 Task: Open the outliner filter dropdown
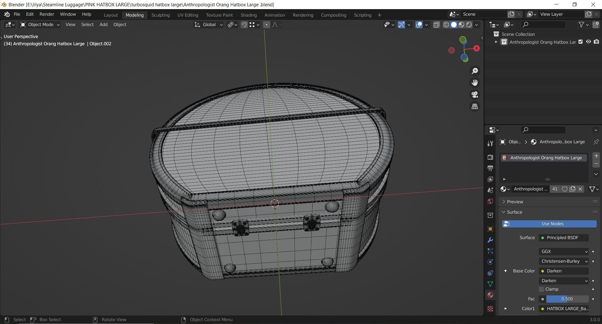(x=583, y=25)
